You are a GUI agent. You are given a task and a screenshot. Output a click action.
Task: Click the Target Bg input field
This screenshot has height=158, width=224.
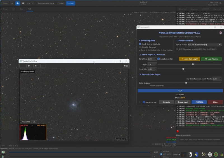tap(152, 59)
